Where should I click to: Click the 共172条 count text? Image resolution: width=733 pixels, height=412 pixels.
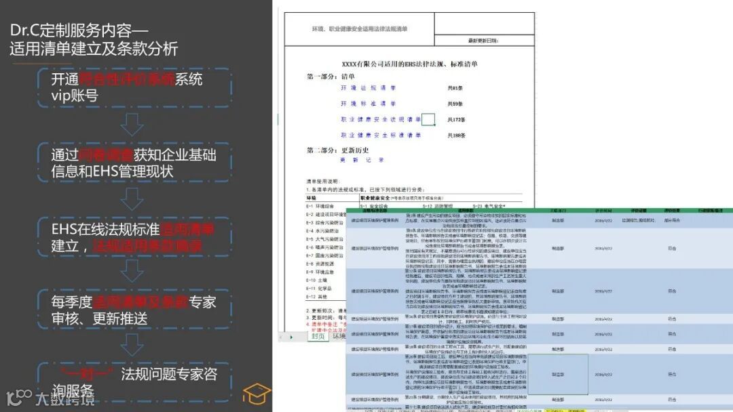pos(456,119)
